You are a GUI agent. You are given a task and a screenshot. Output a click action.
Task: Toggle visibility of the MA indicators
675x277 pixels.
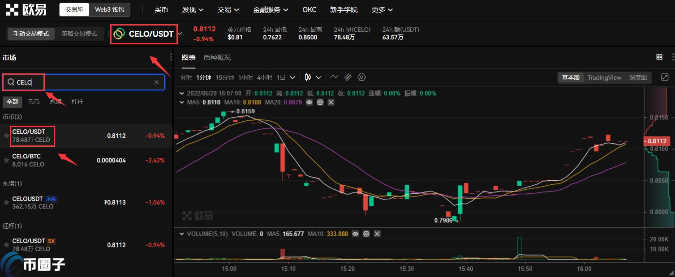tap(309, 102)
